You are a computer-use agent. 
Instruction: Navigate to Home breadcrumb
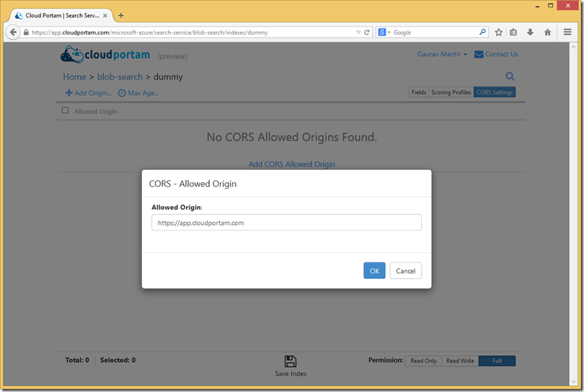coord(74,76)
